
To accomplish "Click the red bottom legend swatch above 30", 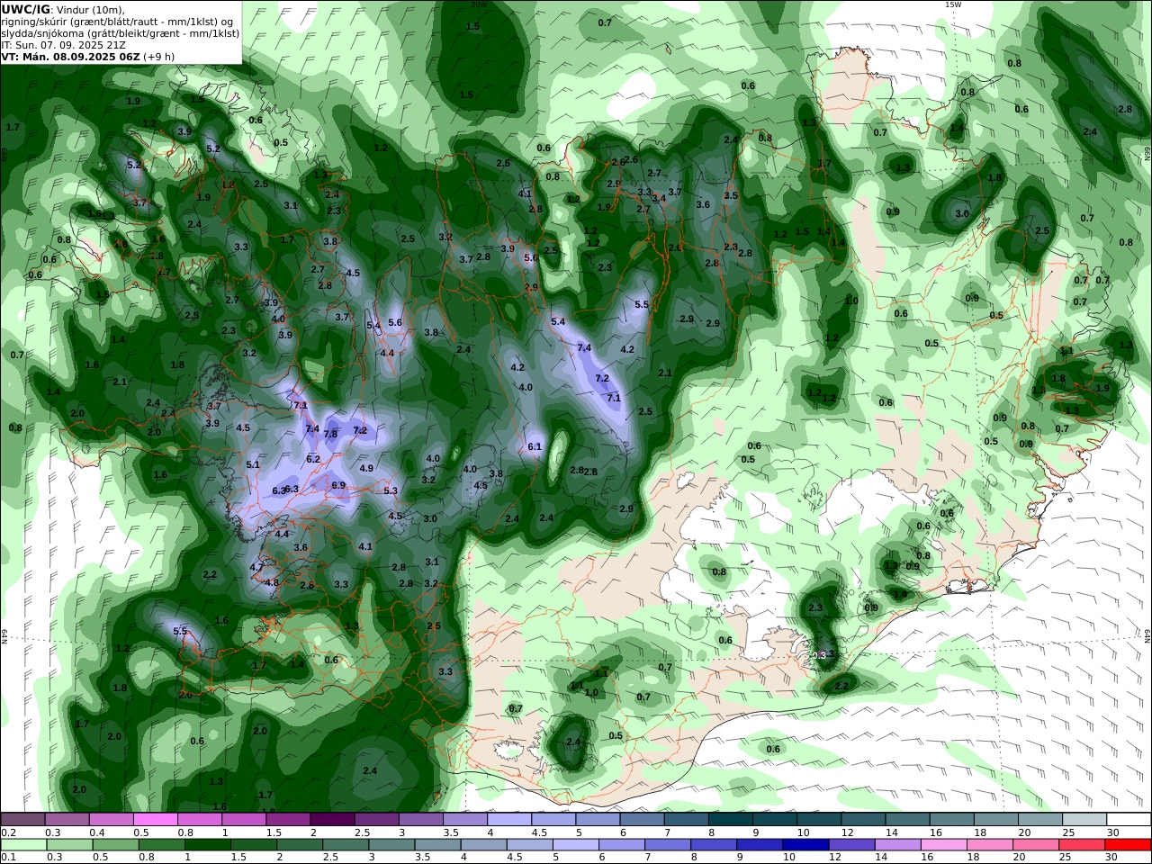I will (1128, 844).
